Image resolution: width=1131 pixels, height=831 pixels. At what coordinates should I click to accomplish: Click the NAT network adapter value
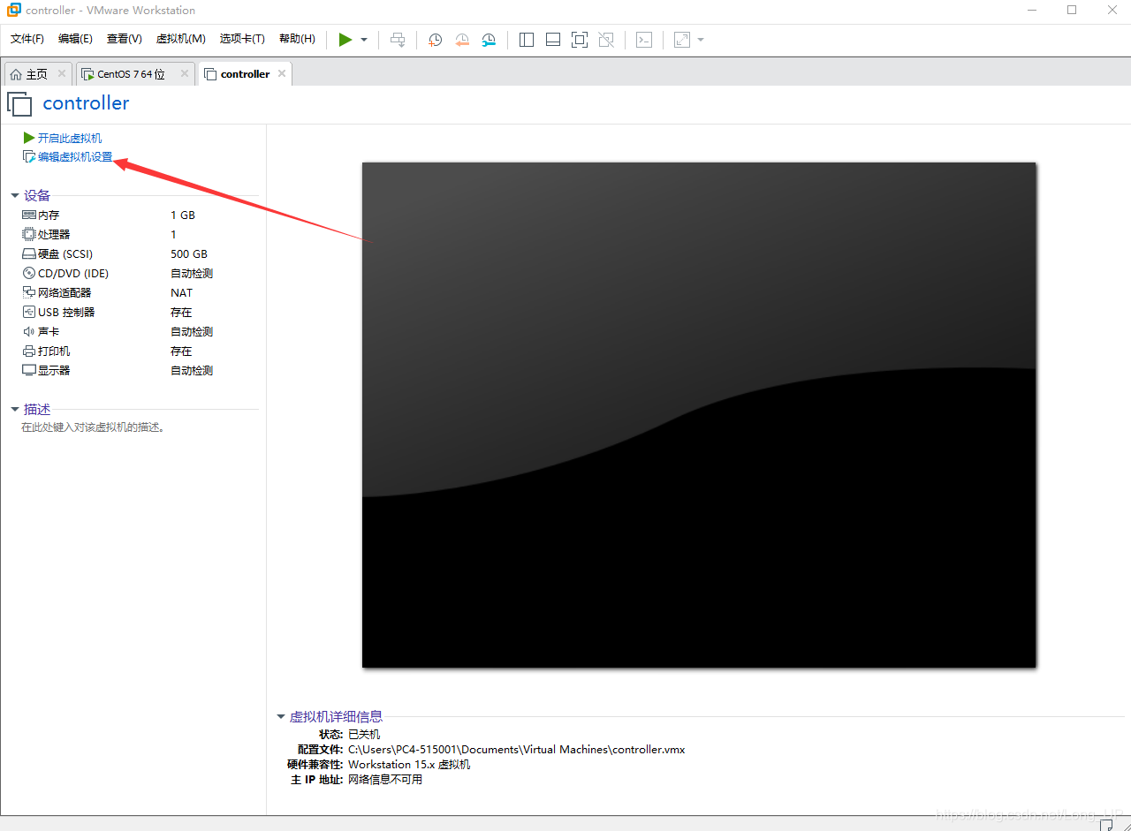coord(181,293)
